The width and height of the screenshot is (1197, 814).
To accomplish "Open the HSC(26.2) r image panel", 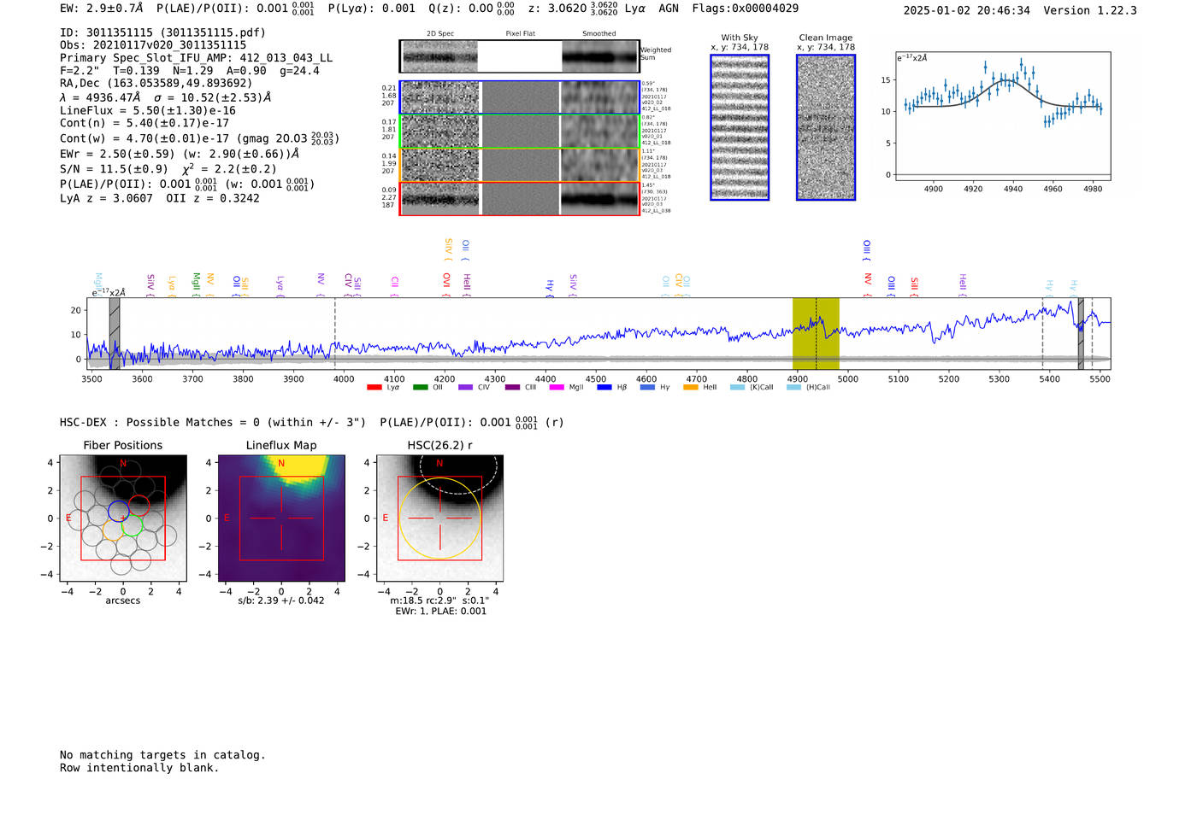I will pyautogui.click(x=439, y=518).
